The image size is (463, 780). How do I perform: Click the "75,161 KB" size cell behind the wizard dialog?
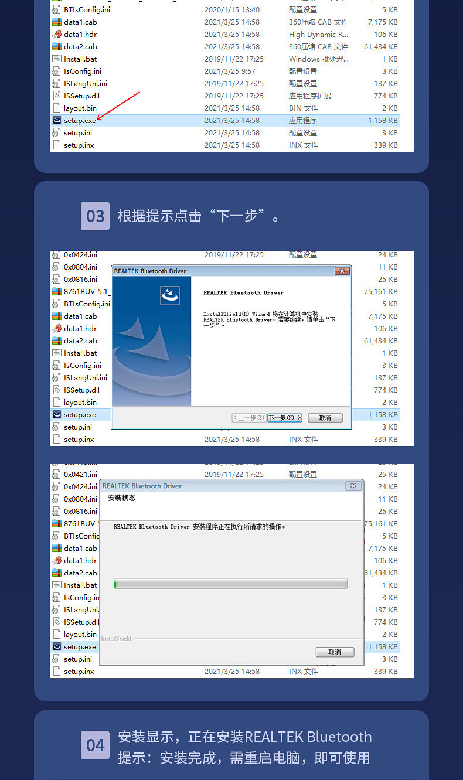coord(381,291)
